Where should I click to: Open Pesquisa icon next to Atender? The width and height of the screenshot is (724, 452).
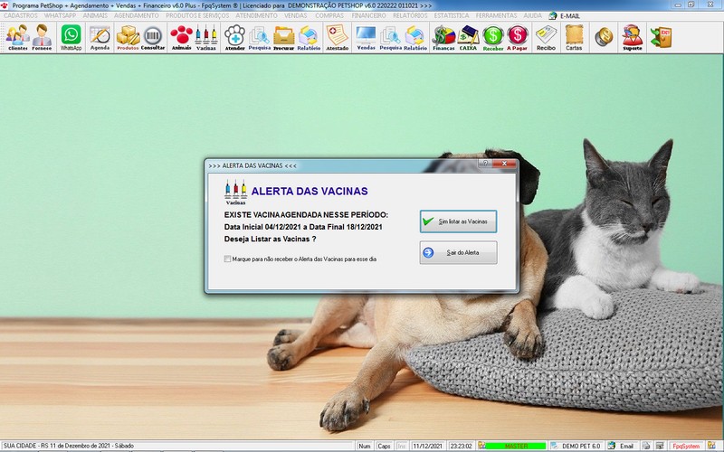pos(259,37)
